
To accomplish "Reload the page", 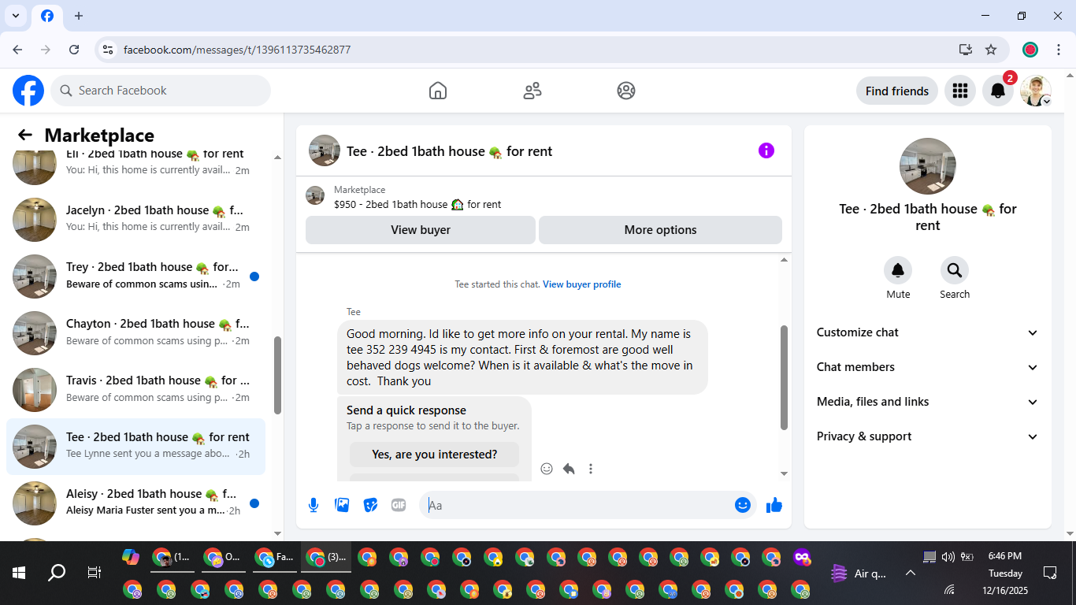I will [74, 50].
